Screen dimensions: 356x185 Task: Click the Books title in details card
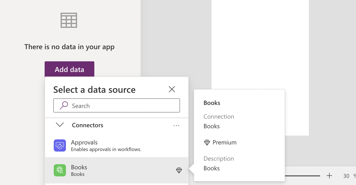pyautogui.click(x=212, y=103)
